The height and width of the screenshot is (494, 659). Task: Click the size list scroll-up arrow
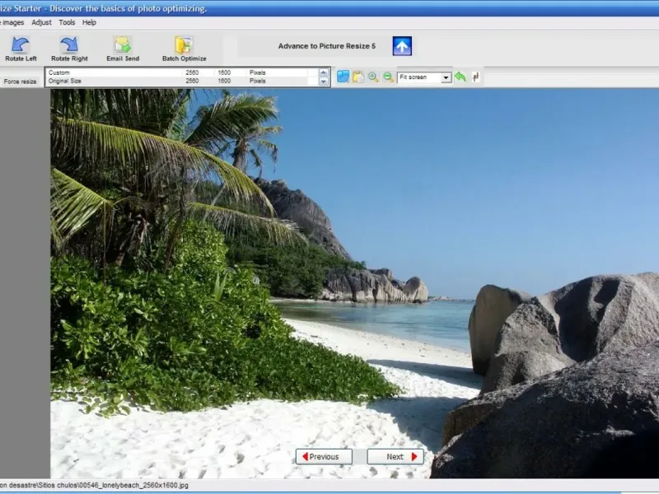pos(323,72)
